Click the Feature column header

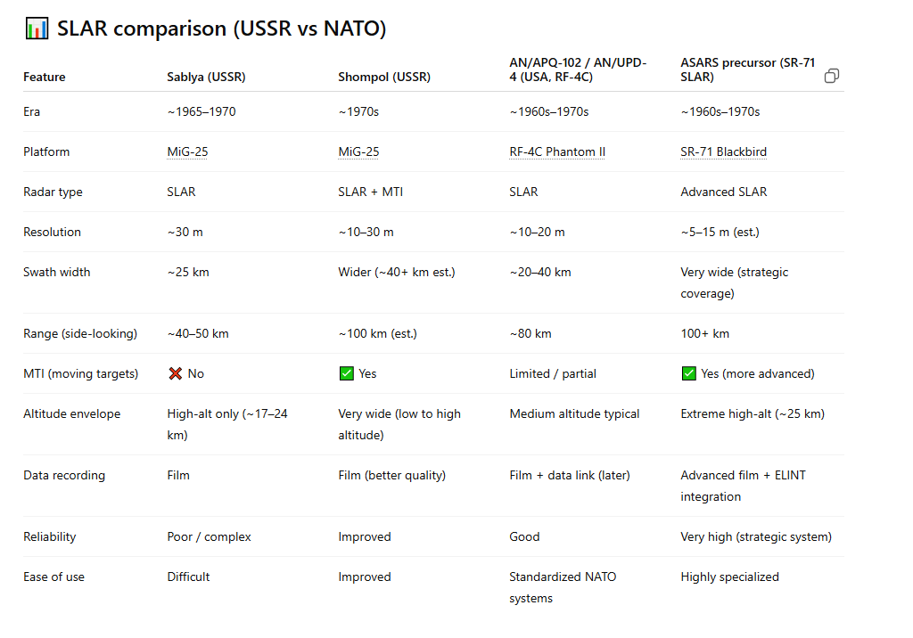click(45, 77)
